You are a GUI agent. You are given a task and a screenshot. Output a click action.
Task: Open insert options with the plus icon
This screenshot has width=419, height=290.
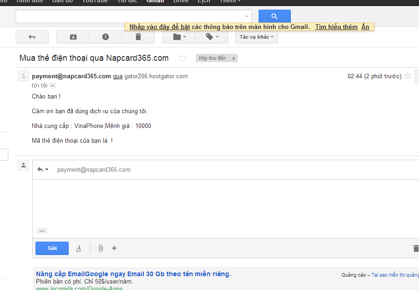click(114, 248)
